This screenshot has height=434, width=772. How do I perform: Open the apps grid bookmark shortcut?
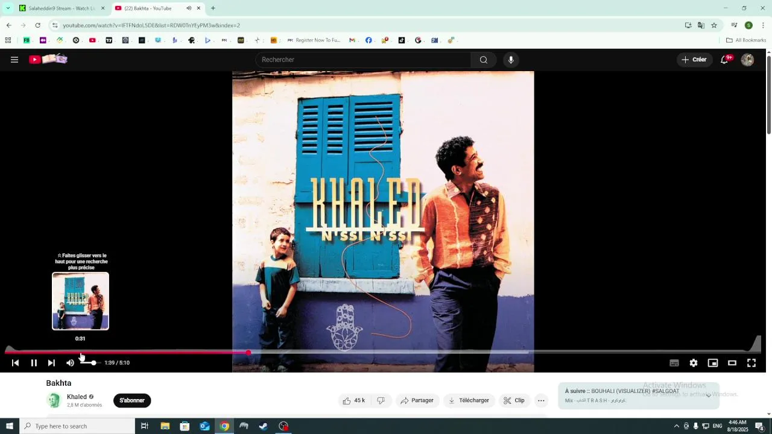[x=8, y=40]
